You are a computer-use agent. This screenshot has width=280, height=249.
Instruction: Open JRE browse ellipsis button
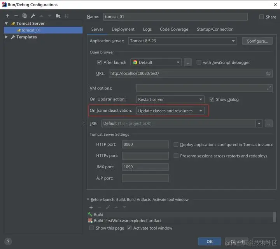pos(269,123)
